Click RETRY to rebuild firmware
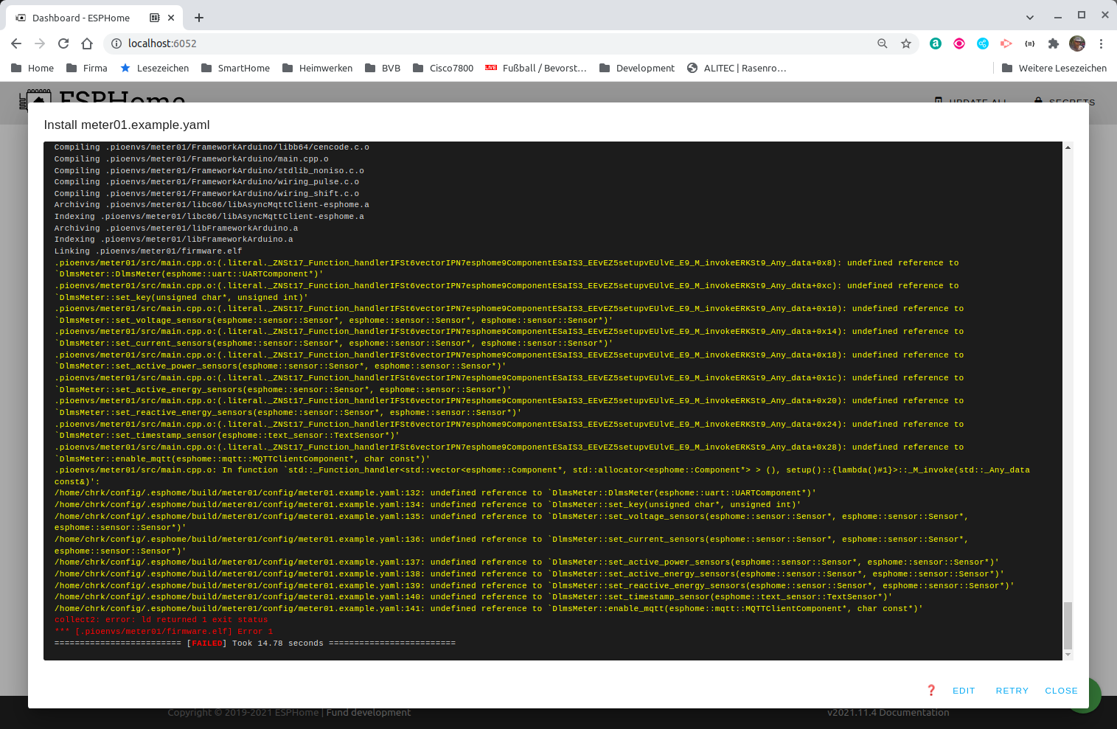This screenshot has width=1117, height=729. click(1012, 691)
